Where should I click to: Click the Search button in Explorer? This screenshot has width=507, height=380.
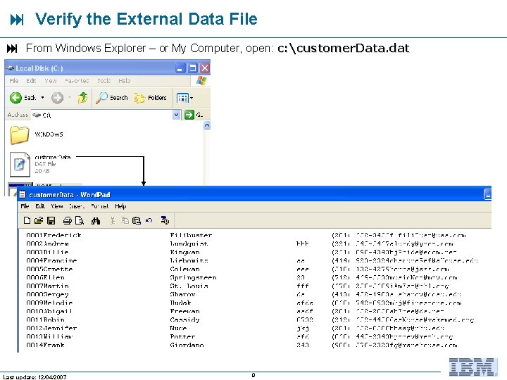point(112,98)
